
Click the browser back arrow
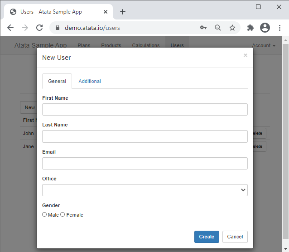coord(10,28)
